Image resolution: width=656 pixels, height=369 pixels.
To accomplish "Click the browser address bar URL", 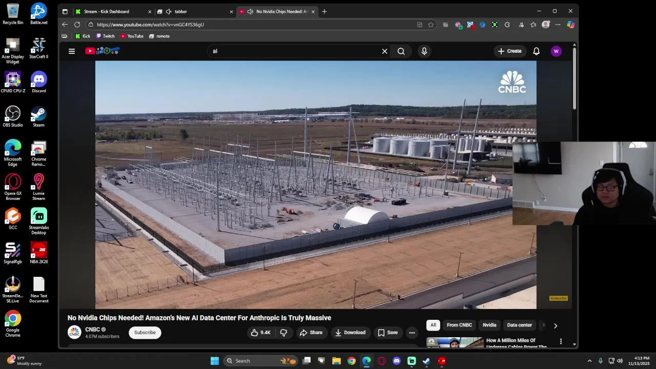I will tap(150, 25).
